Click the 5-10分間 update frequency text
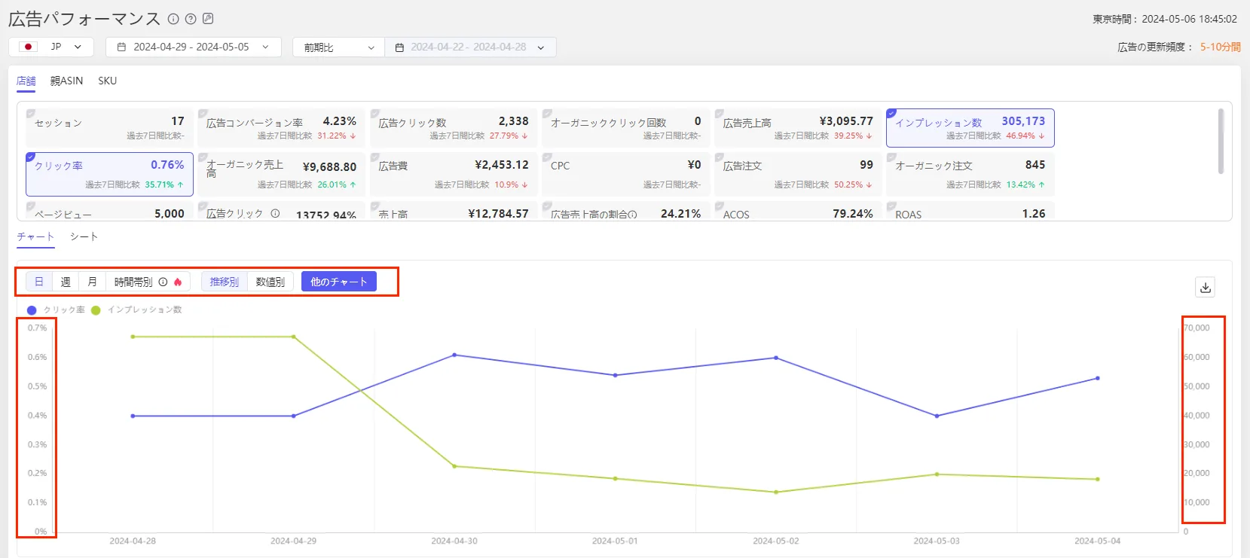The height and width of the screenshot is (558, 1250). [x=1221, y=47]
